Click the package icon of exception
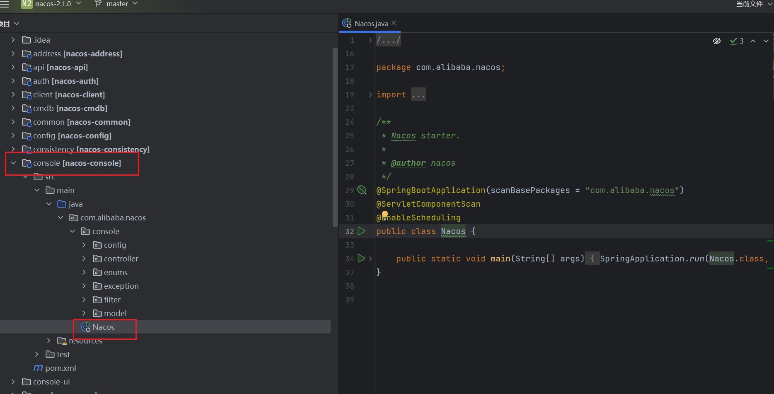Image resolution: width=774 pixels, height=394 pixels. point(97,286)
